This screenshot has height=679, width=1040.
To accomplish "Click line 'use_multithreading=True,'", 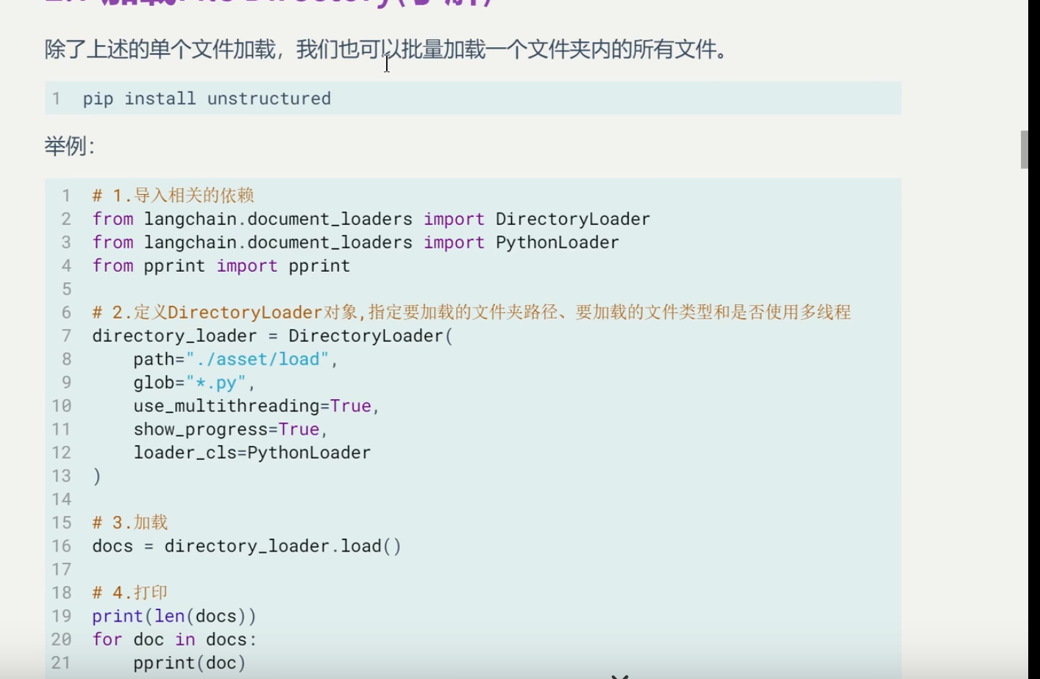I will click(256, 406).
